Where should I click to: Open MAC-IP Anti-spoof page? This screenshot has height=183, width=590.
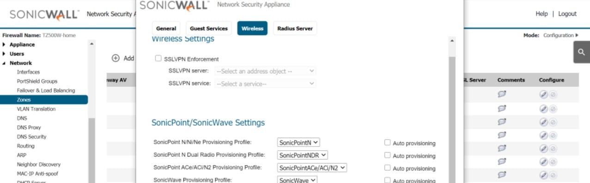37,174
